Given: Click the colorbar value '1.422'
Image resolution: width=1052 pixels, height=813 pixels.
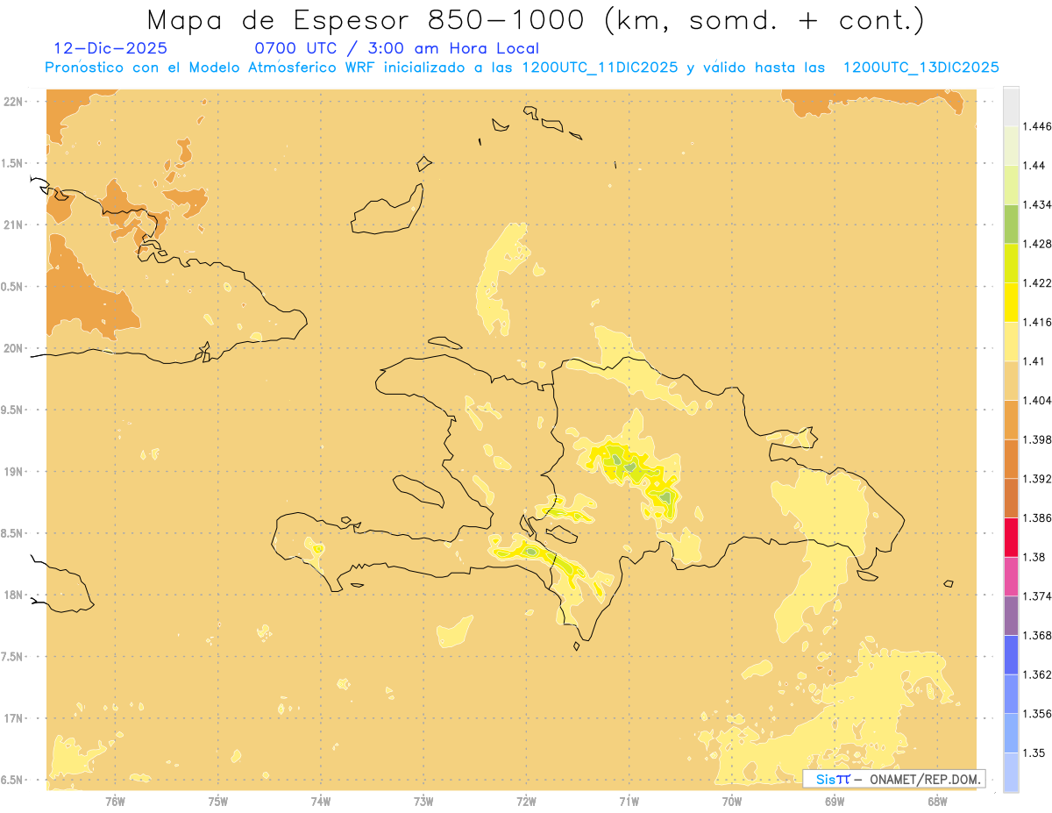Looking at the screenshot, I should click(x=1037, y=282).
